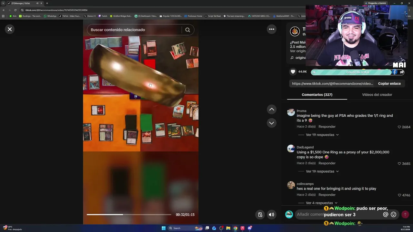Like Pruma's comment with 2684 likes
The width and height of the screenshot is (413, 232).
coord(399,127)
